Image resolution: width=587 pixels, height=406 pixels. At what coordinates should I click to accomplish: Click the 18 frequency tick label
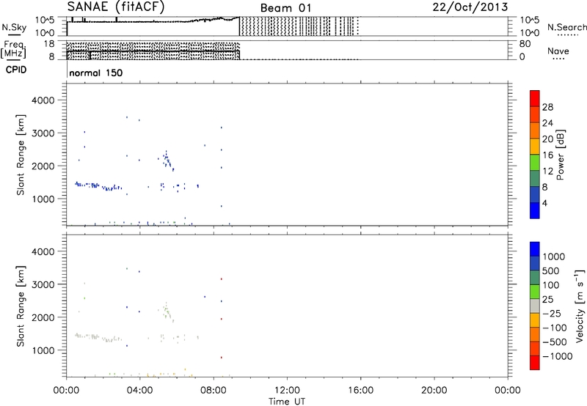[49, 44]
